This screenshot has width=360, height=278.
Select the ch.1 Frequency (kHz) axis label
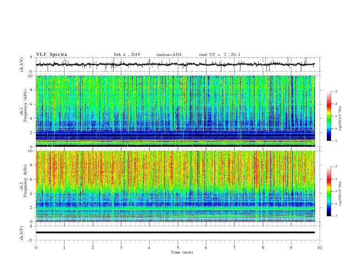point(24,105)
